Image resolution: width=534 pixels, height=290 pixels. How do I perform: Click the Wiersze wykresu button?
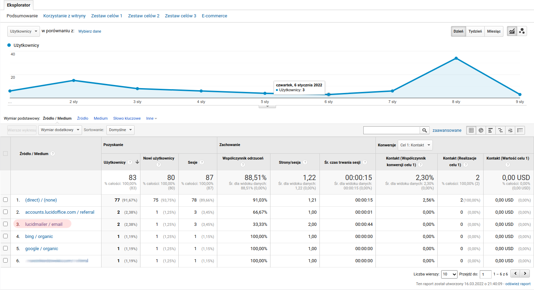(22, 130)
